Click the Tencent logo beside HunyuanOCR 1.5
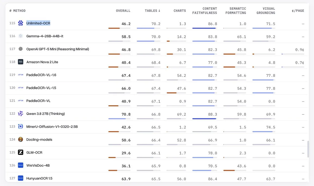 click(x=21, y=178)
